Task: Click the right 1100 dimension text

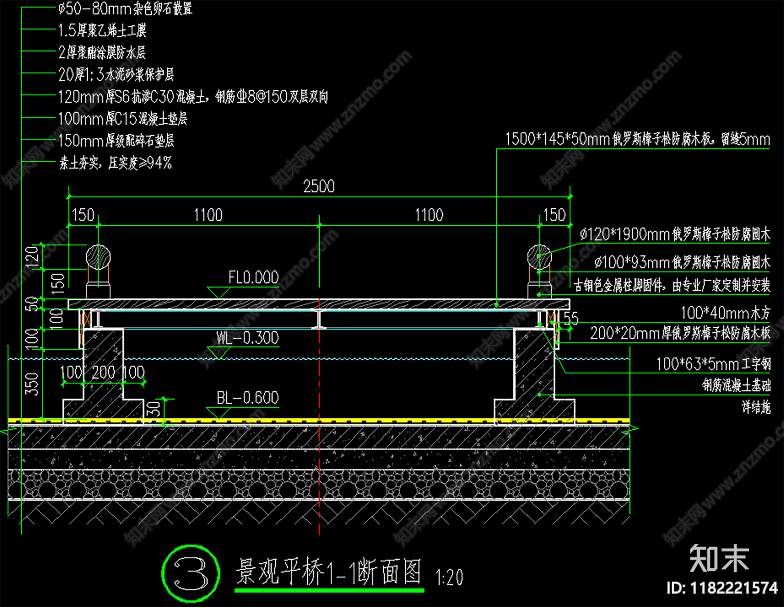Action: pyautogui.click(x=429, y=215)
